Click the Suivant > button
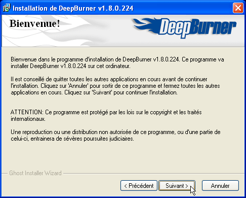246x198 pixels. point(177,186)
